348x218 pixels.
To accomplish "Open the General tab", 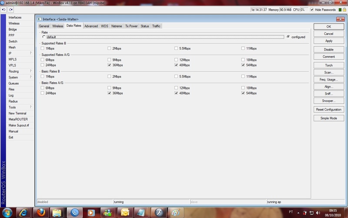I will pyautogui.click(x=44, y=26).
